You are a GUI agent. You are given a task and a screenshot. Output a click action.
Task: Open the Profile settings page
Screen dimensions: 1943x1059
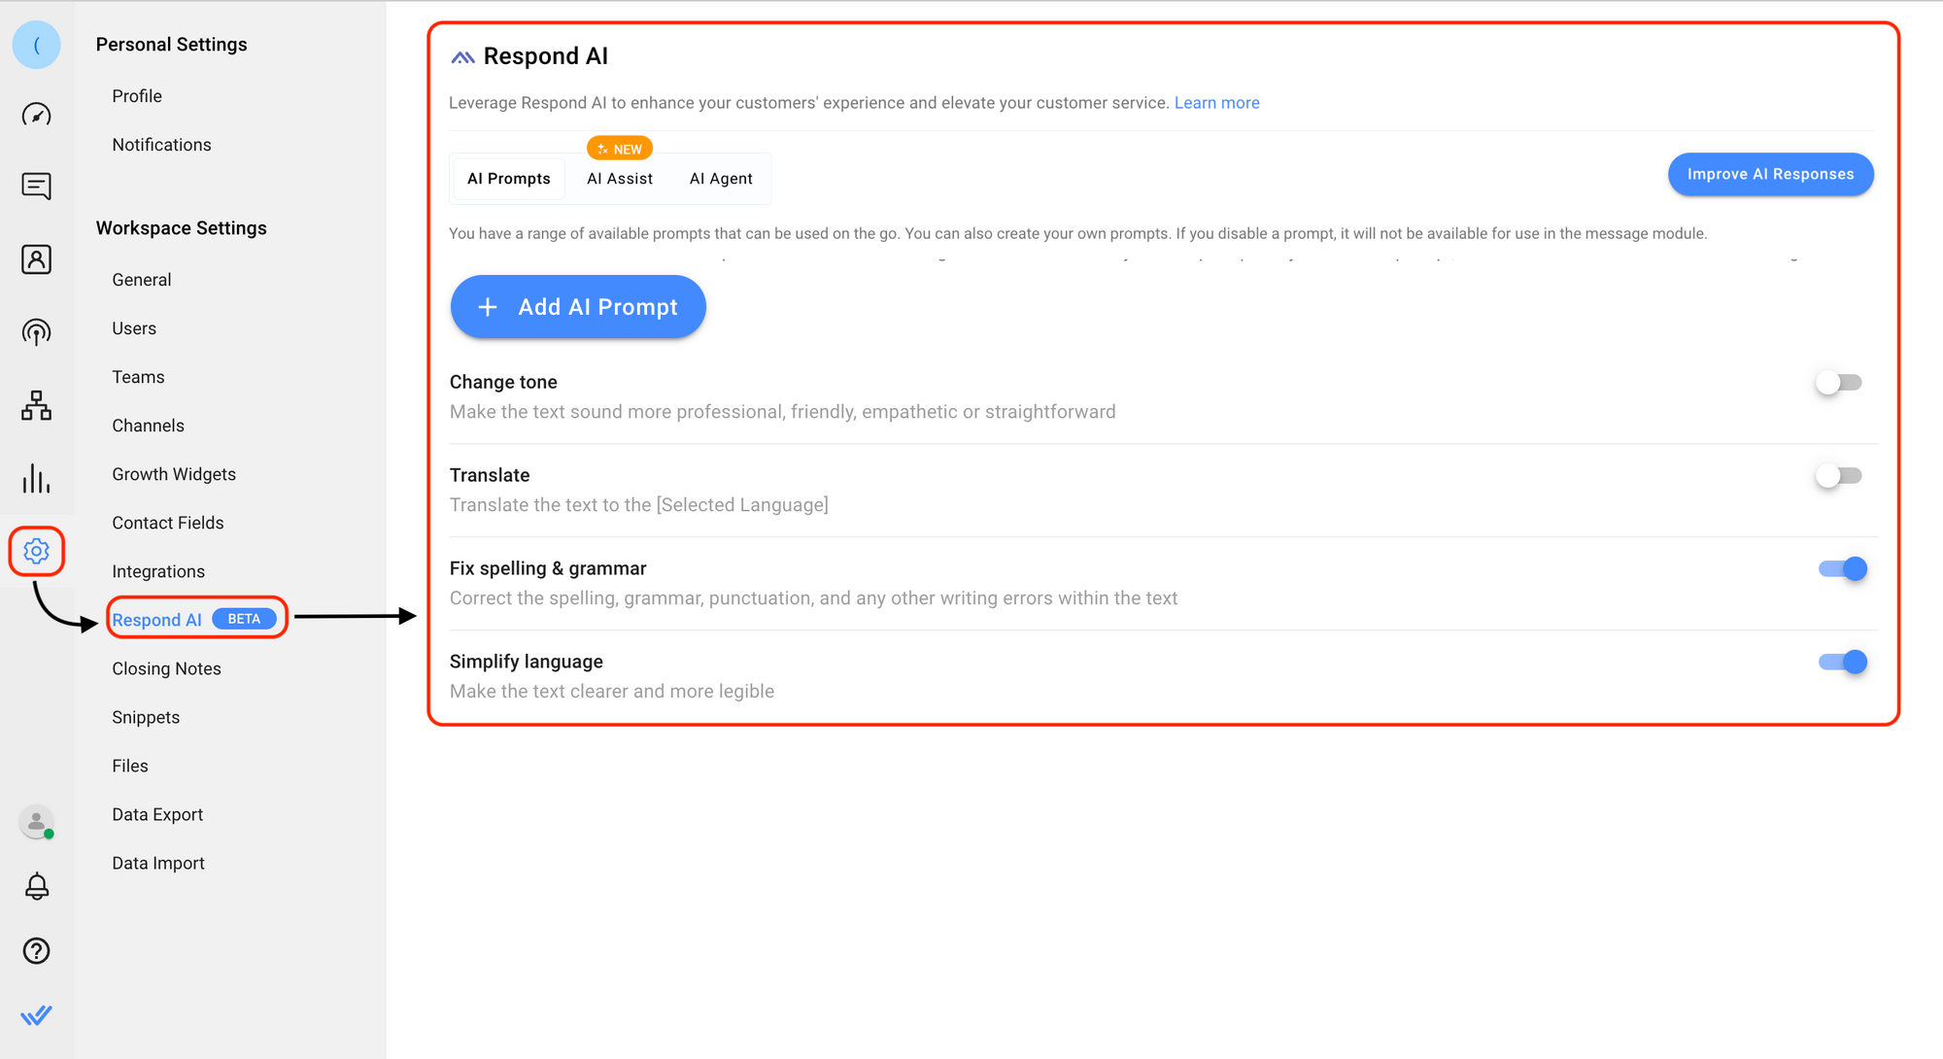tap(136, 95)
